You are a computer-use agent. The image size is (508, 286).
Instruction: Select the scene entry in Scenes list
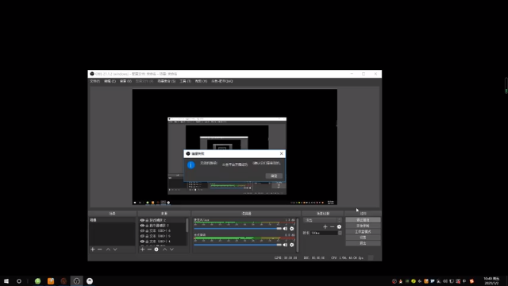point(112,220)
